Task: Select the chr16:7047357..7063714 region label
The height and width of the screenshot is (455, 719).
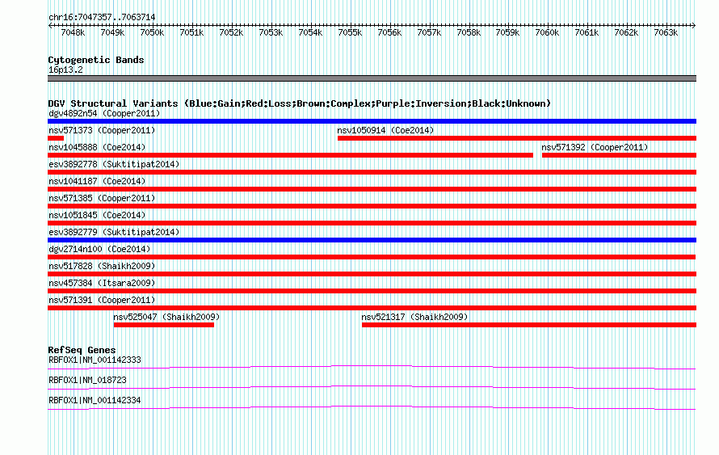Action: pos(102,18)
